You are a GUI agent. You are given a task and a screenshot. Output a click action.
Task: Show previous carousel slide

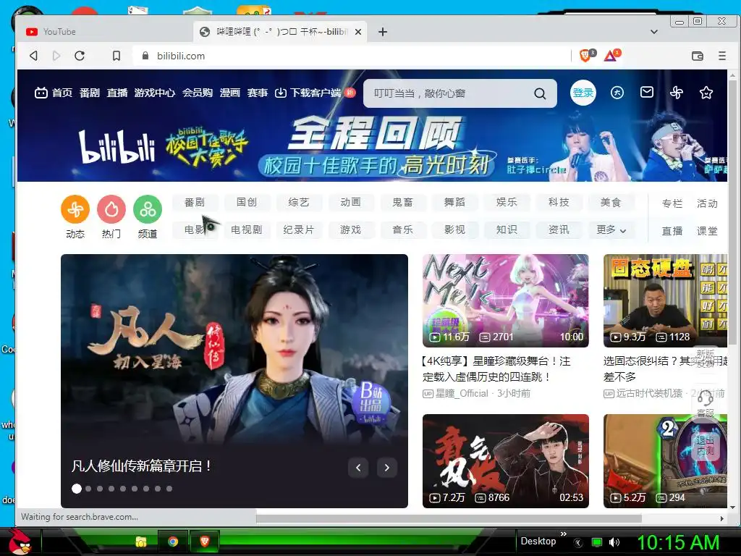point(358,468)
